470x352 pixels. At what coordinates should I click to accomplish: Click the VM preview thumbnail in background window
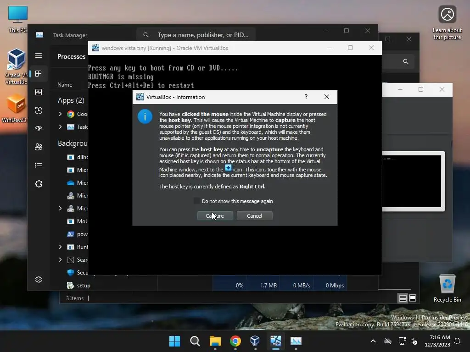413,181
